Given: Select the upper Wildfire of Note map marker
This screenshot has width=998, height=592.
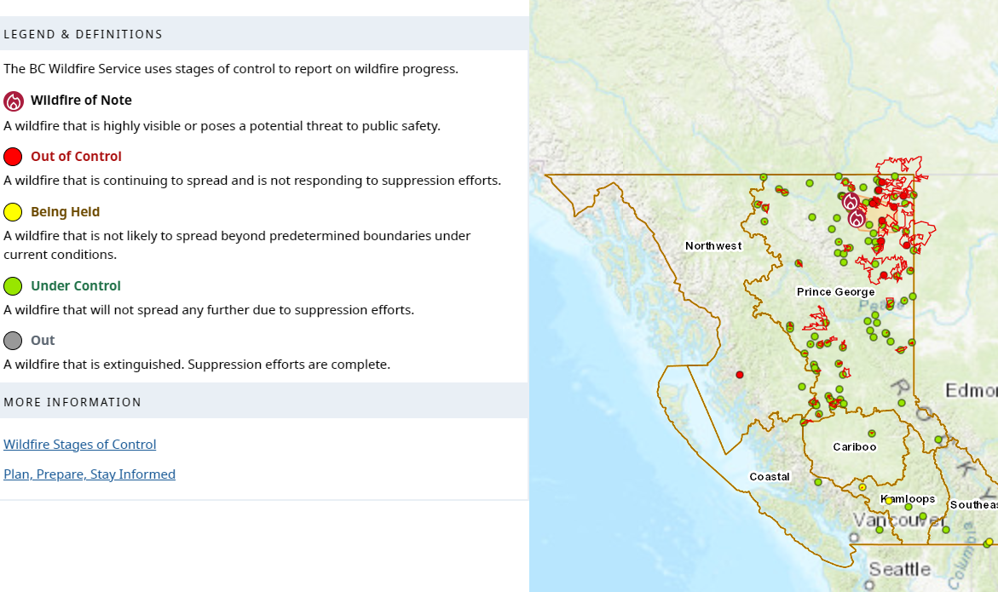Looking at the screenshot, I should click(851, 202).
